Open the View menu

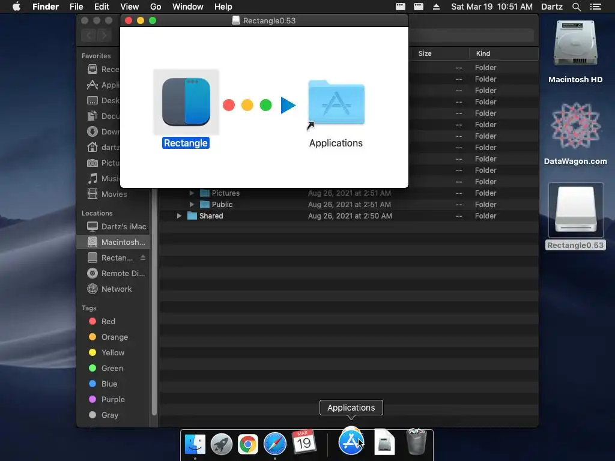(x=130, y=7)
